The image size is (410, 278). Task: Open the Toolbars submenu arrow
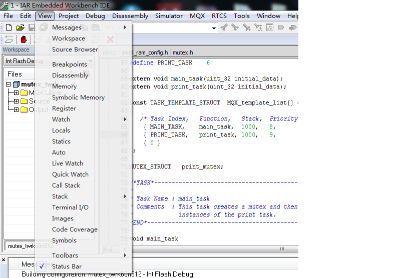pos(125,255)
